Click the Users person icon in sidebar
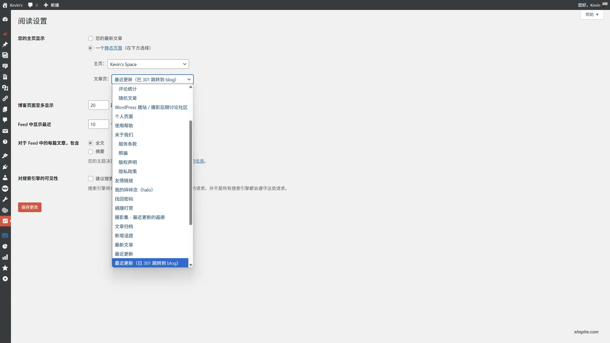 point(5,178)
